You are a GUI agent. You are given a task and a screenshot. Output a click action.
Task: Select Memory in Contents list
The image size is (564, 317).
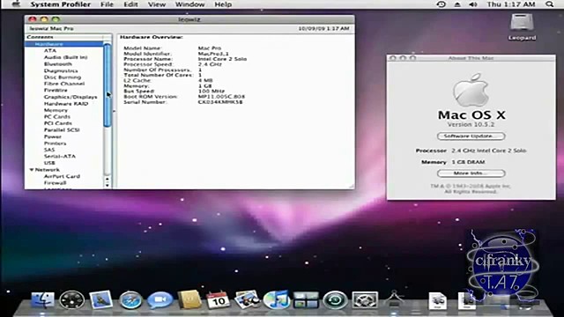pos(56,110)
